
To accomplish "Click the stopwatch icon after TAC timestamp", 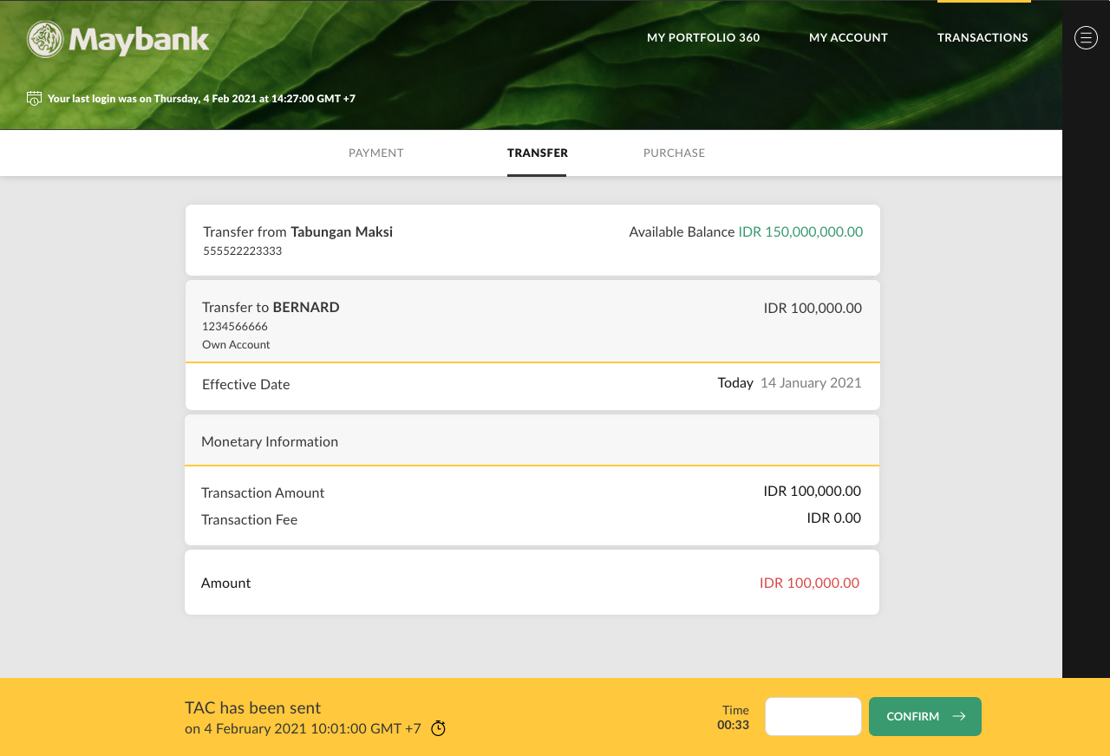I will pos(438,728).
